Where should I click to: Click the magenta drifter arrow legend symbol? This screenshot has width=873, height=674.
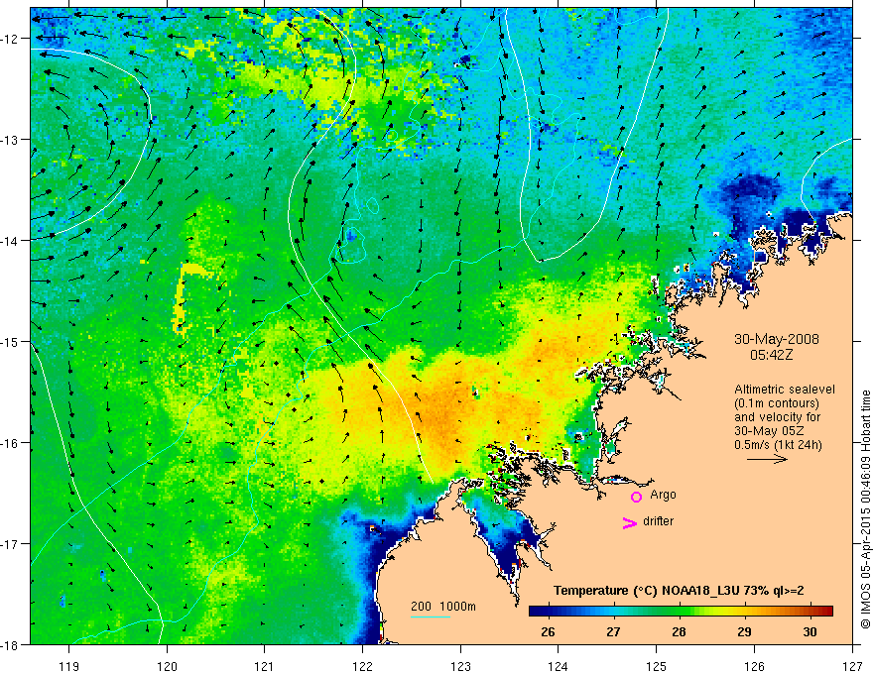[x=629, y=522]
